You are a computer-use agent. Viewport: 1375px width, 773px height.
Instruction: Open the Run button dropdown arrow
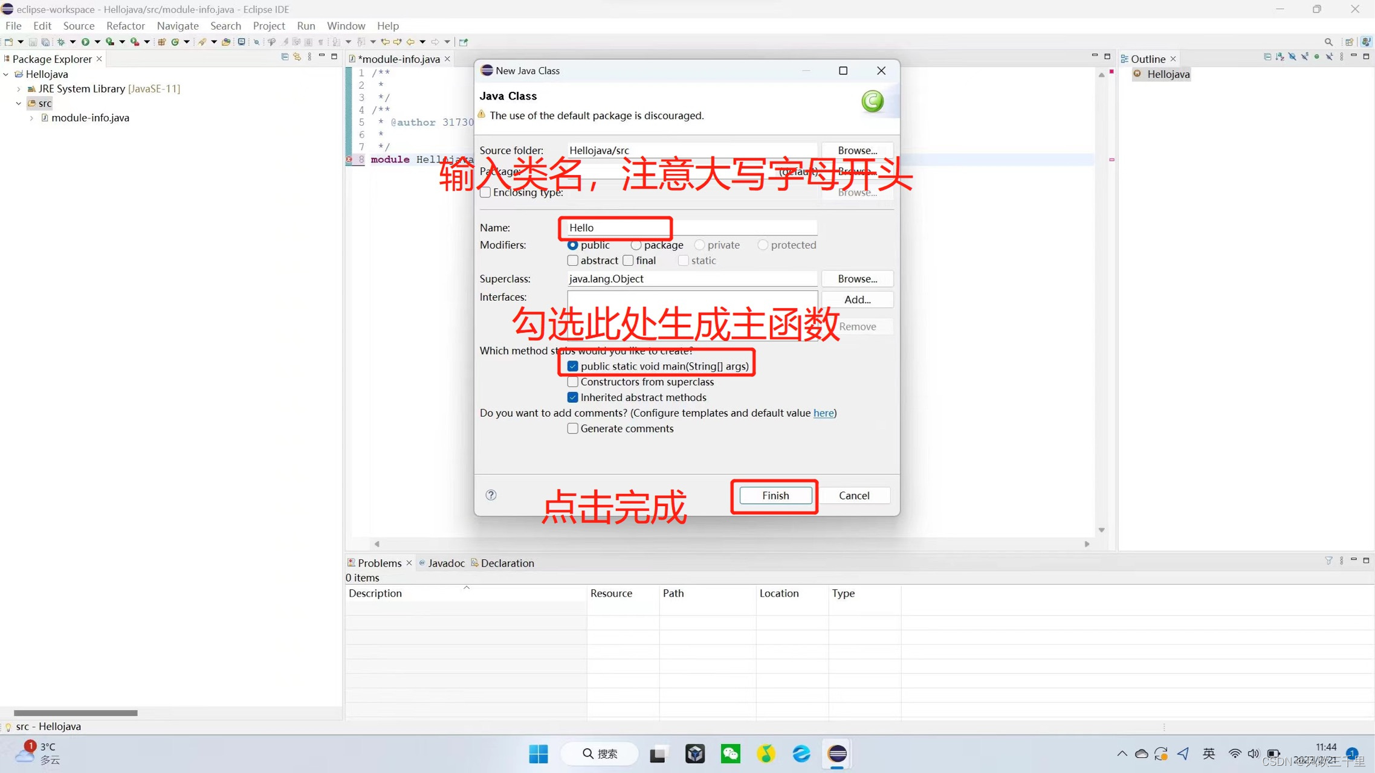click(97, 42)
